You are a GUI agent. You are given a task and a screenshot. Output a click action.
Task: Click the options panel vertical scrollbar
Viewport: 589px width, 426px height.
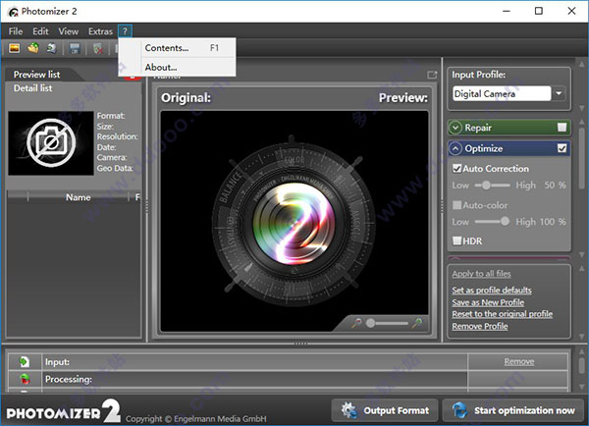coord(581,160)
